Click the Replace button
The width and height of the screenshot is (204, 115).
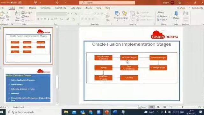[162, 16]
